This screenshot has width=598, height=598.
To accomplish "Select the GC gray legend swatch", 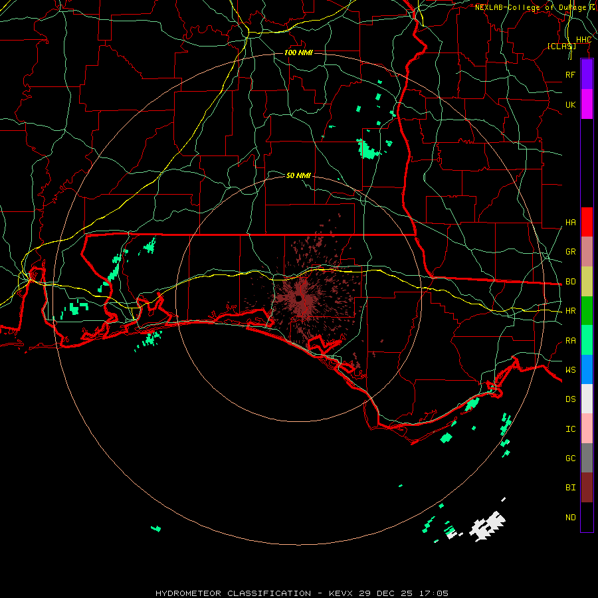I will pyautogui.click(x=587, y=458).
